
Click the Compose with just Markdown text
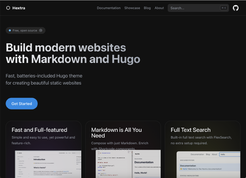point(120,146)
